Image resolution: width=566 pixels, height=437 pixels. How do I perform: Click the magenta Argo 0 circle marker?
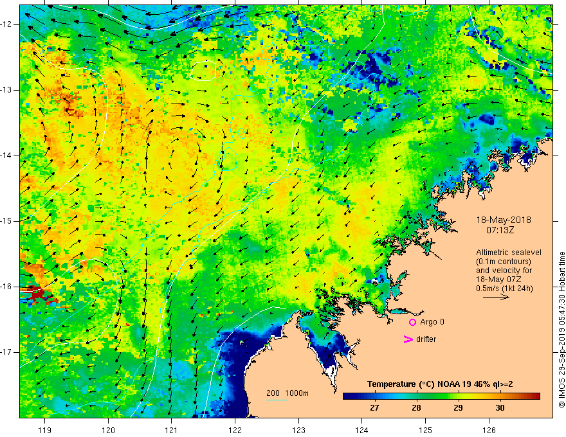point(412,322)
